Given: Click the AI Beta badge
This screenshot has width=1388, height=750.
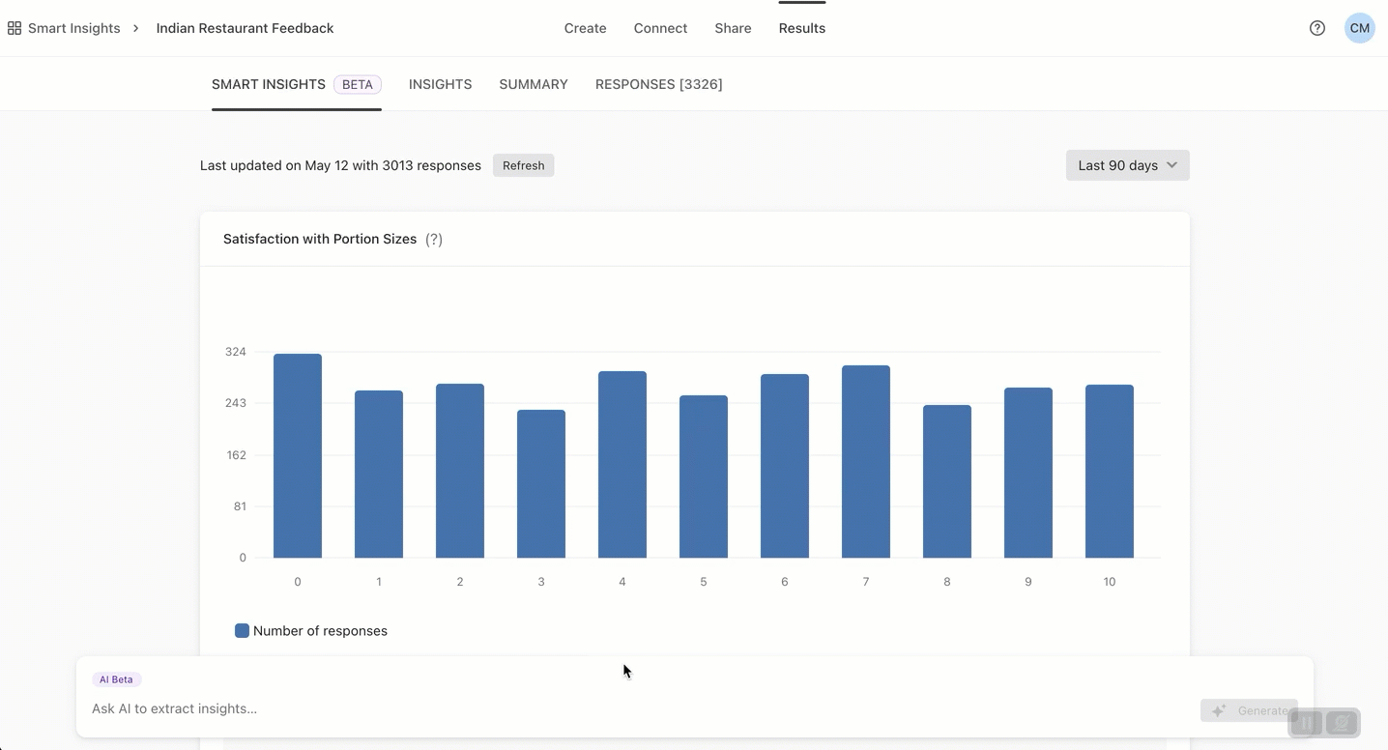Looking at the screenshot, I should [116, 679].
